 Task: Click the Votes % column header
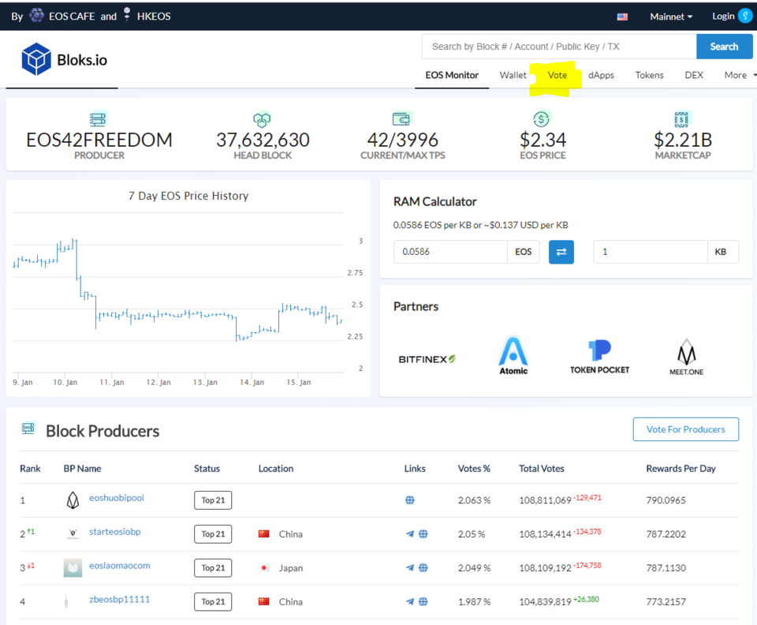(x=474, y=469)
